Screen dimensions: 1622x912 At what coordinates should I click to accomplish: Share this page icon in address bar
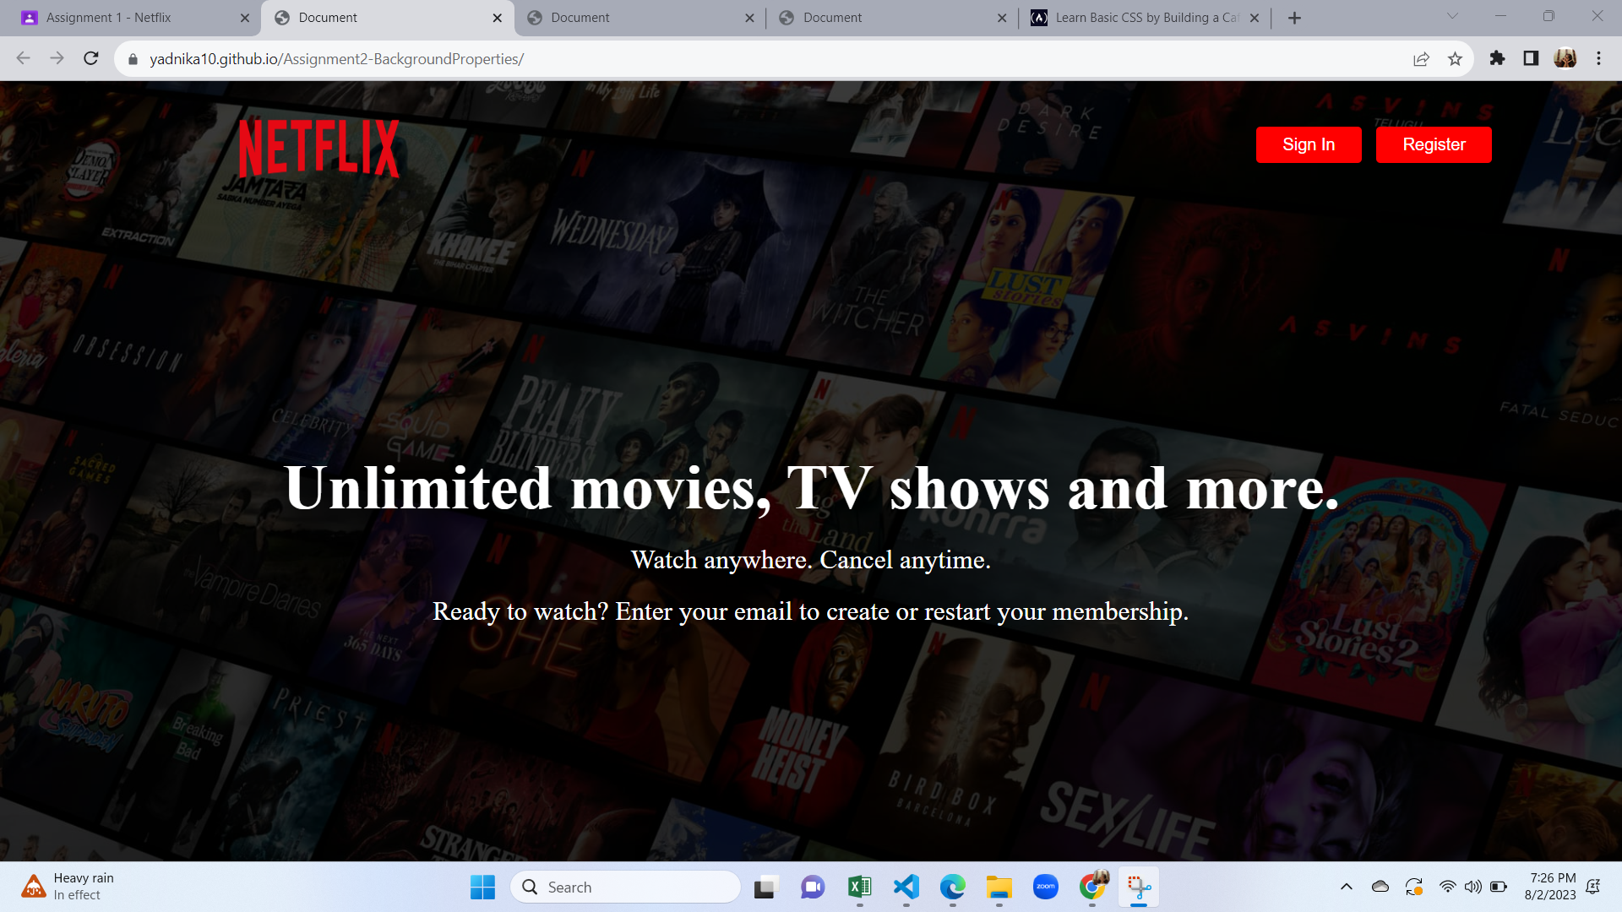click(x=1421, y=58)
